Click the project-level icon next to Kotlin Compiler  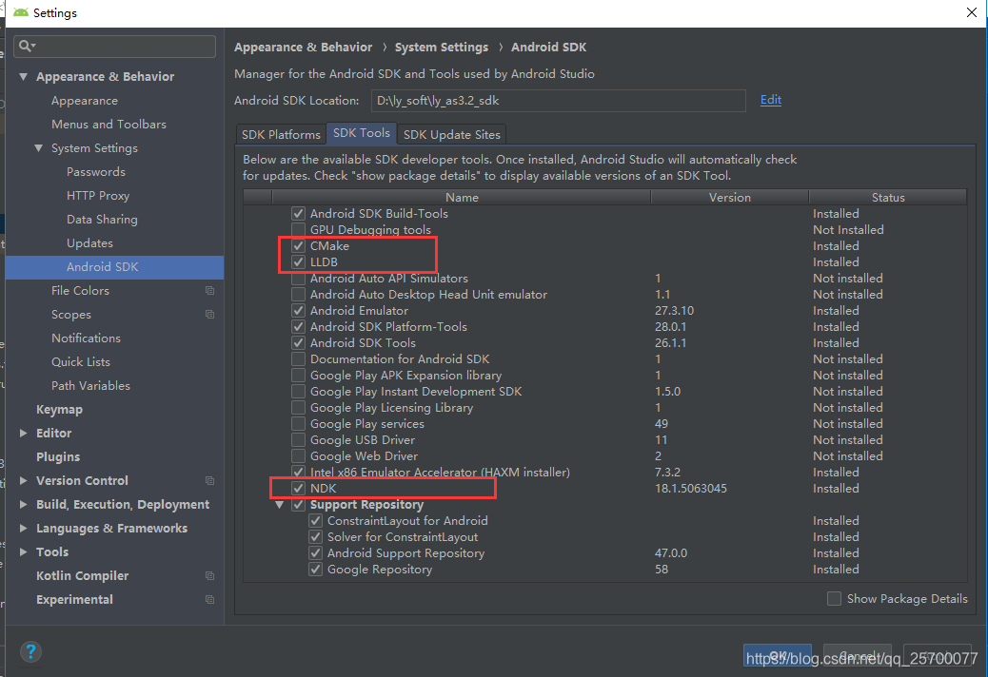(209, 575)
